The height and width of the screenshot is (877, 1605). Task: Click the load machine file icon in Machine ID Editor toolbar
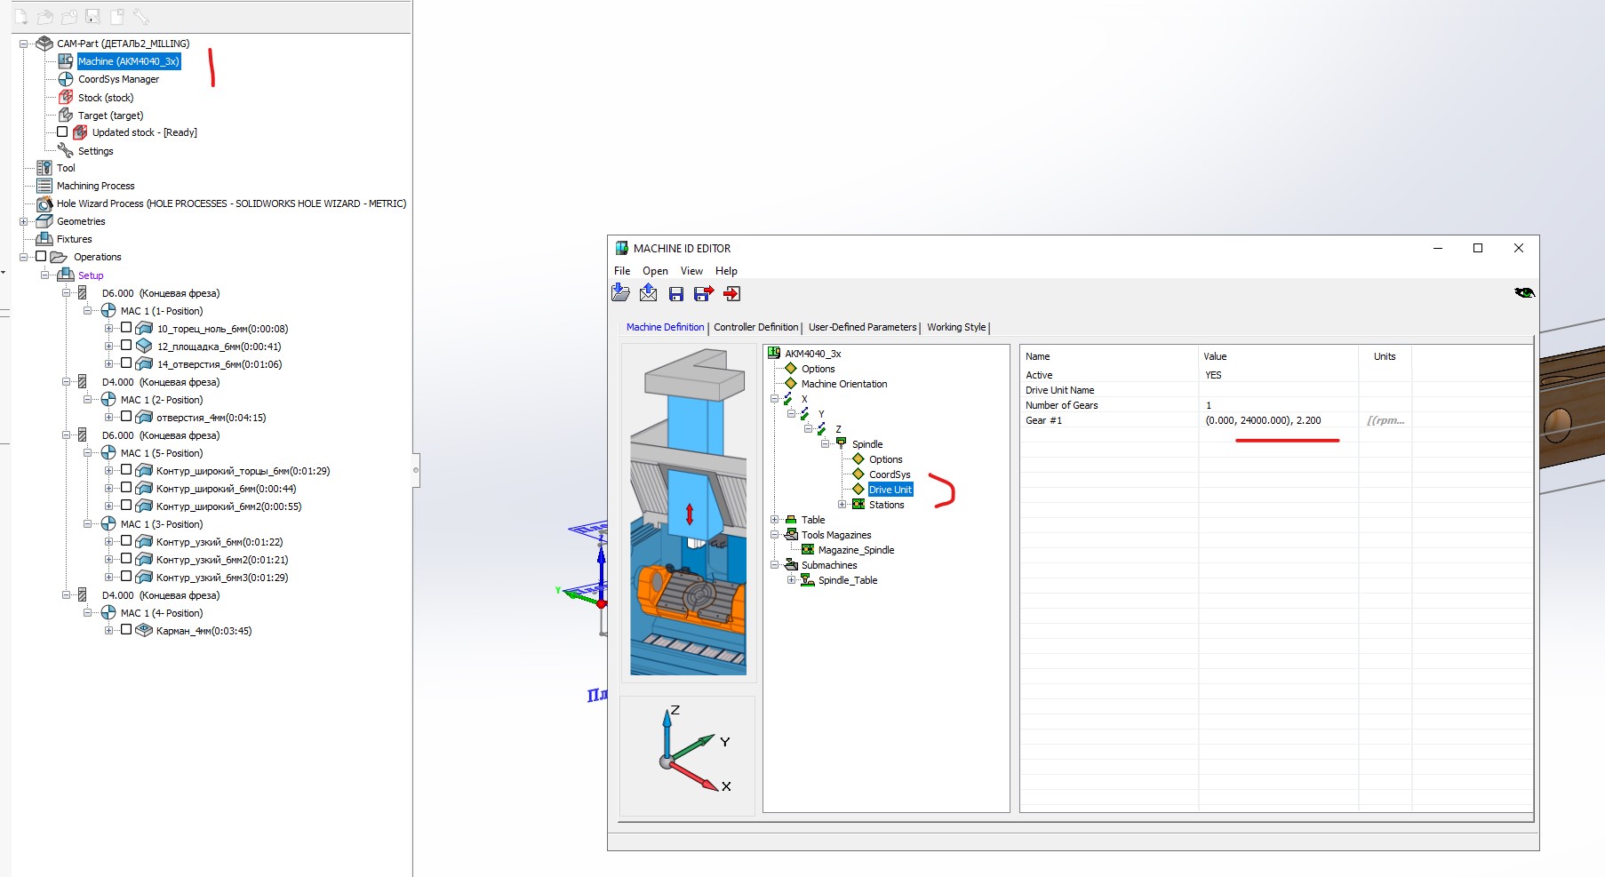tap(620, 293)
